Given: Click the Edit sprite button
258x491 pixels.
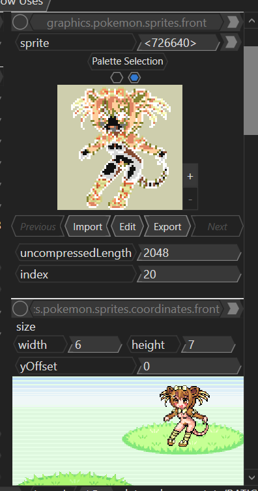Looking at the screenshot, I should [x=127, y=226].
